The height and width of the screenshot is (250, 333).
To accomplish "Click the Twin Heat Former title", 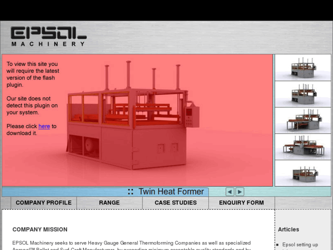I will [x=171, y=191].
